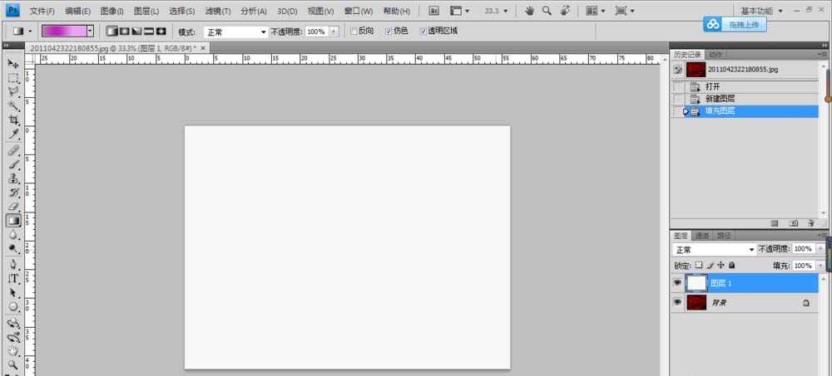
Task: Open the layer blend mode 正常 dropdown
Action: click(714, 249)
